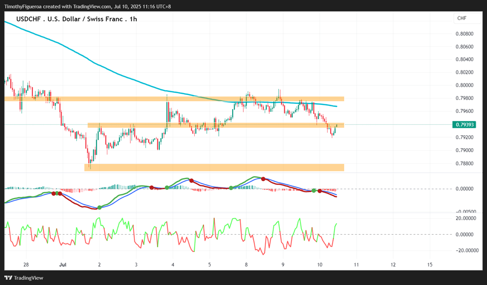Screen dimensions: 487x285
Task: Select the 20.00000 oscillator axis label
Action: tap(466, 218)
